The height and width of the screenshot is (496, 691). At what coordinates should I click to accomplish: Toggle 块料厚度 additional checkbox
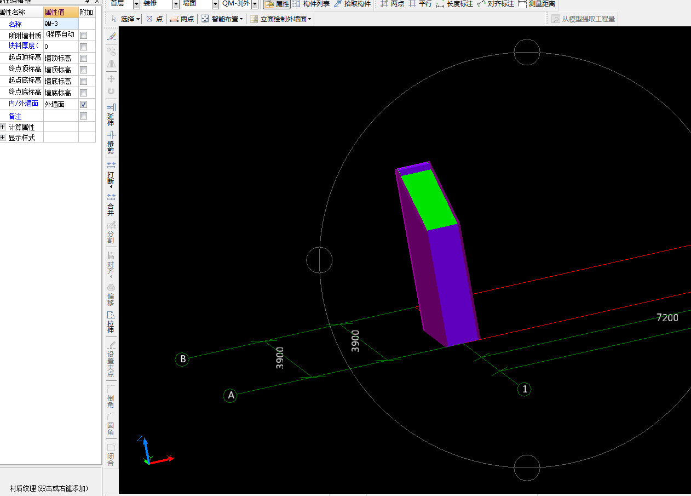coord(84,47)
